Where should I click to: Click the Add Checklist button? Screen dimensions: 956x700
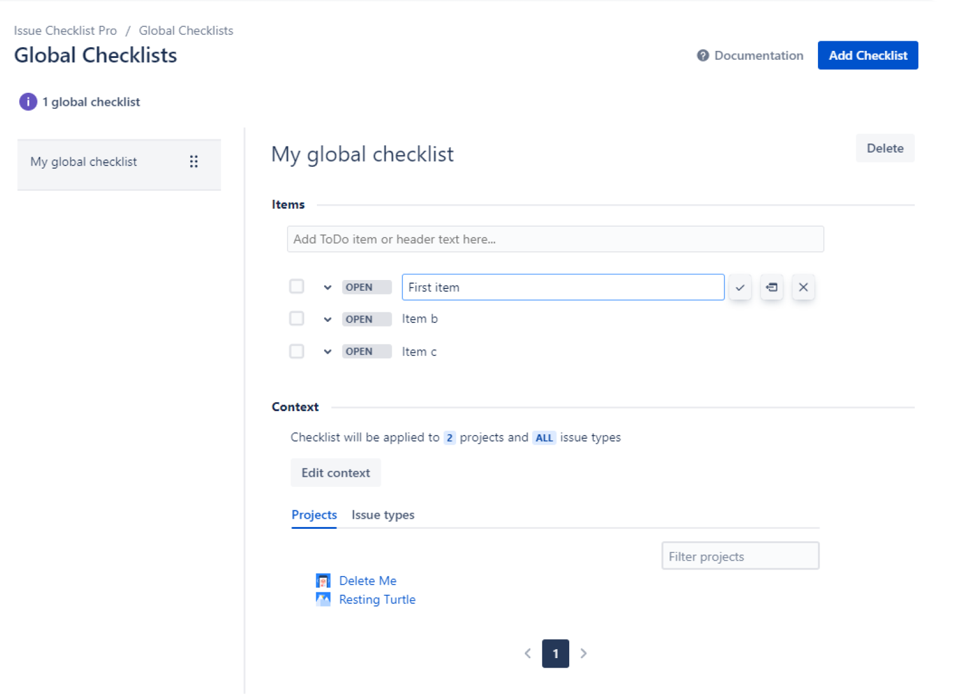[868, 56]
